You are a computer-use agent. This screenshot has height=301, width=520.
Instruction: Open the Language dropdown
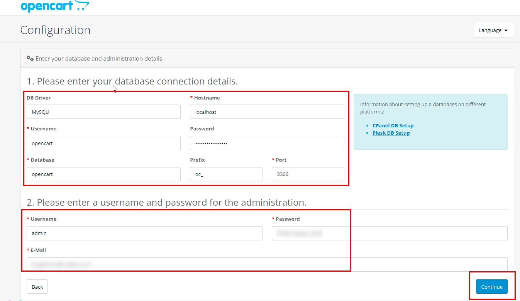pos(493,30)
